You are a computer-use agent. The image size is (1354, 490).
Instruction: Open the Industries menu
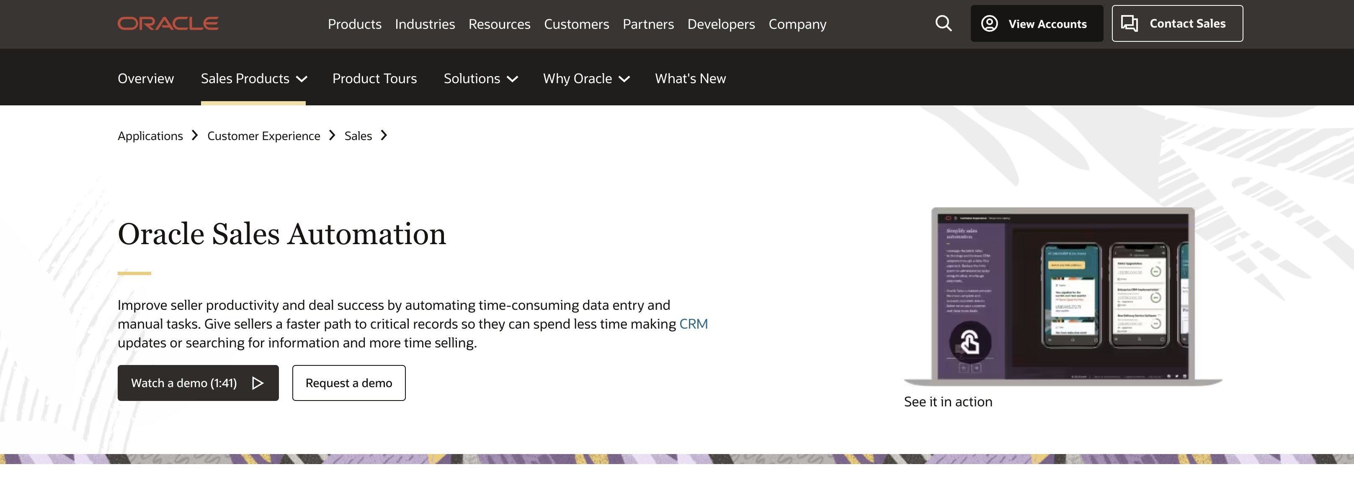[x=425, y=24]
